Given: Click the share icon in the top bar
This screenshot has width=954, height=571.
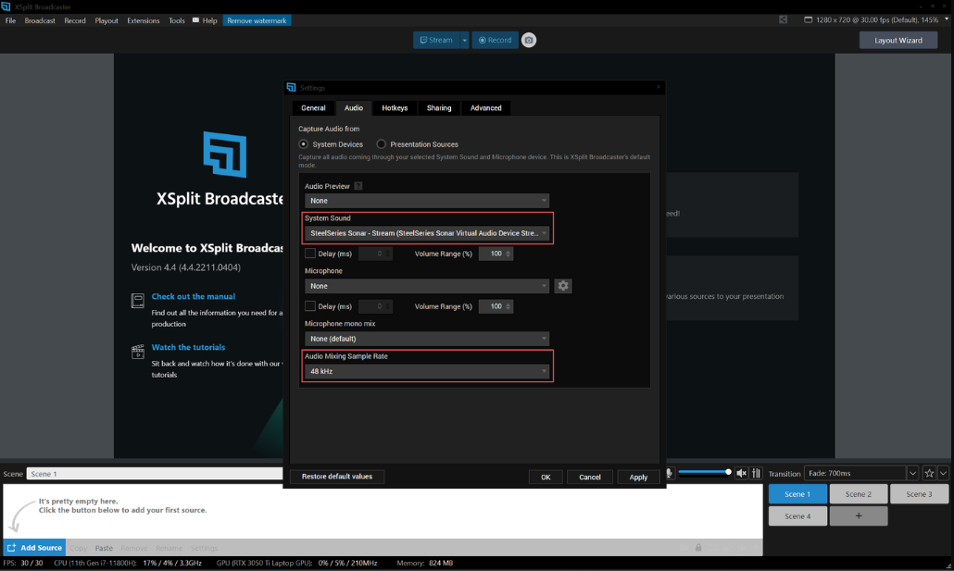Looking at the screenshot, I should pos(783,19).
